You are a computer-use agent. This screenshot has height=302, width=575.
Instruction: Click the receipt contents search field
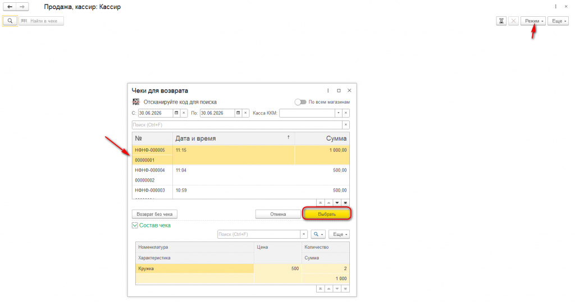259,234
